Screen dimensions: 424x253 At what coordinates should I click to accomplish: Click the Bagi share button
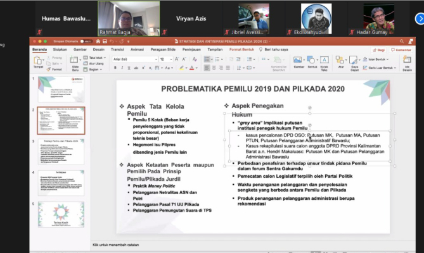tap(378, 49)
